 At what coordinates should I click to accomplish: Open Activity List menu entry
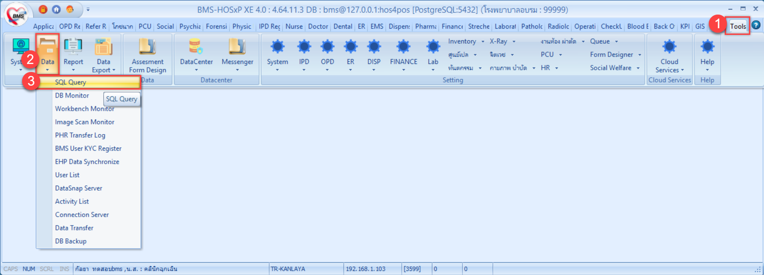pyautogui.click(x=89, y=201)
